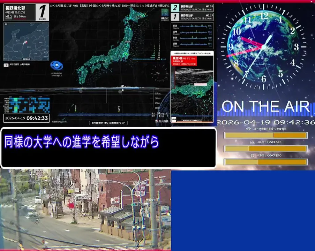Select earthquake entry 2 長野県北部 M2.3

click(x=192, y=8)
